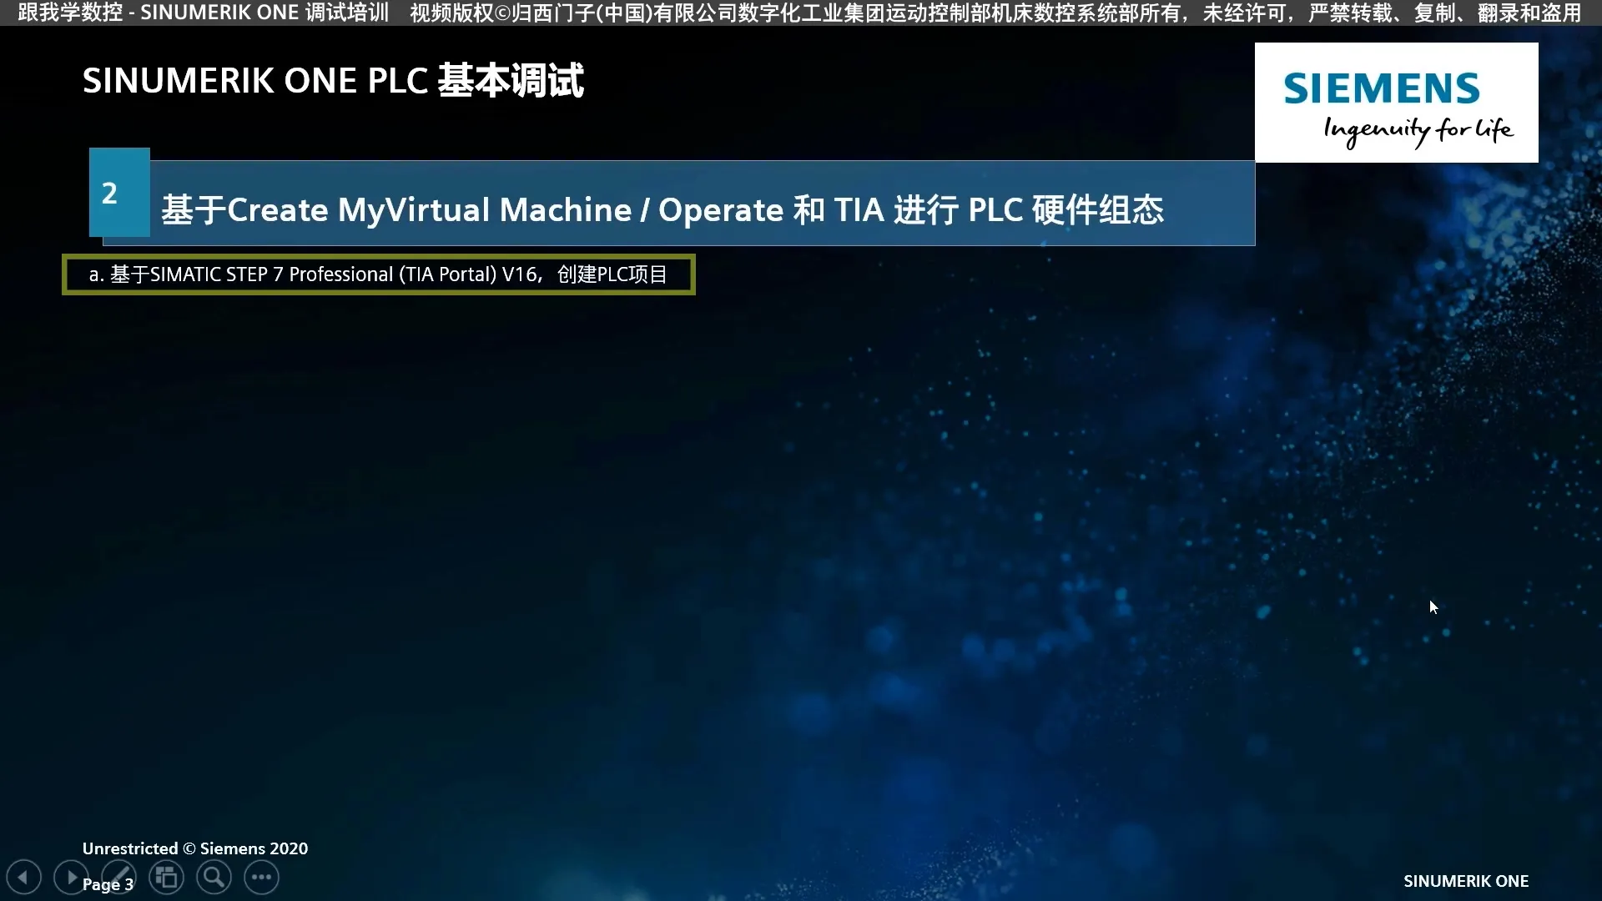Image resolution: width=1602 pixels, height=901 pixels.
Task: Click Create MyVirtual Machine heading text
Action: (x=429, y=209)
